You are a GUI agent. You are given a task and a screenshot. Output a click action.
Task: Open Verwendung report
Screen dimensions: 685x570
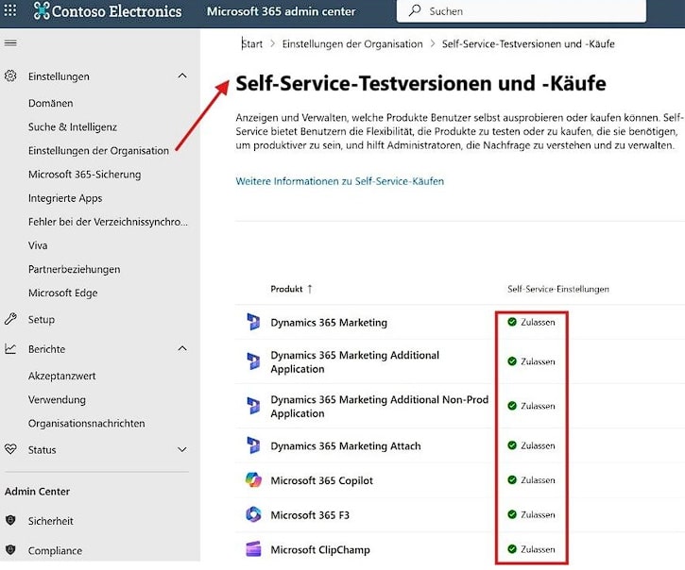(57, 399)
